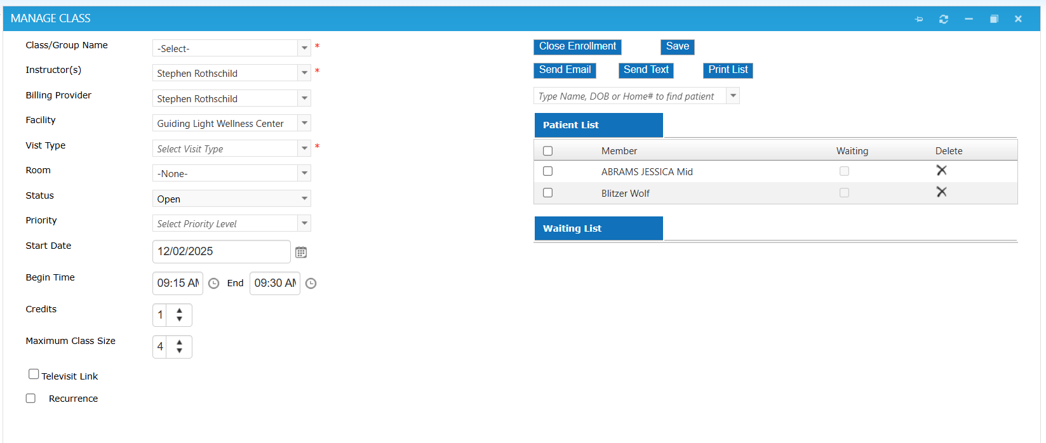1046x443 pixels.
Task: Pin the Manage Class window
Action: [x=919, y=19]
